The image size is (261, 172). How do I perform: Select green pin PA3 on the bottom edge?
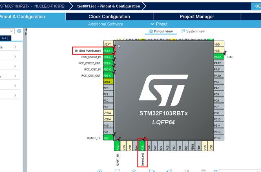pyautogui.click(x=117, y=146)
